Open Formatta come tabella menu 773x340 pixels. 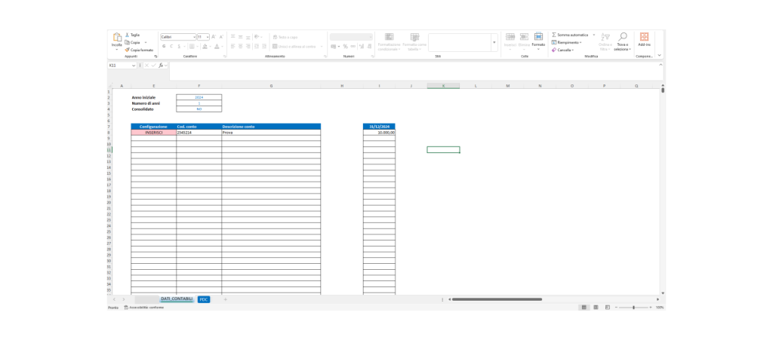[x=414, y=41]
